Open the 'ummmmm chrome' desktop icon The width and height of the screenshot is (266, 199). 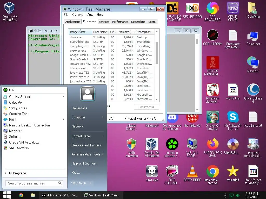coord(212,175)
